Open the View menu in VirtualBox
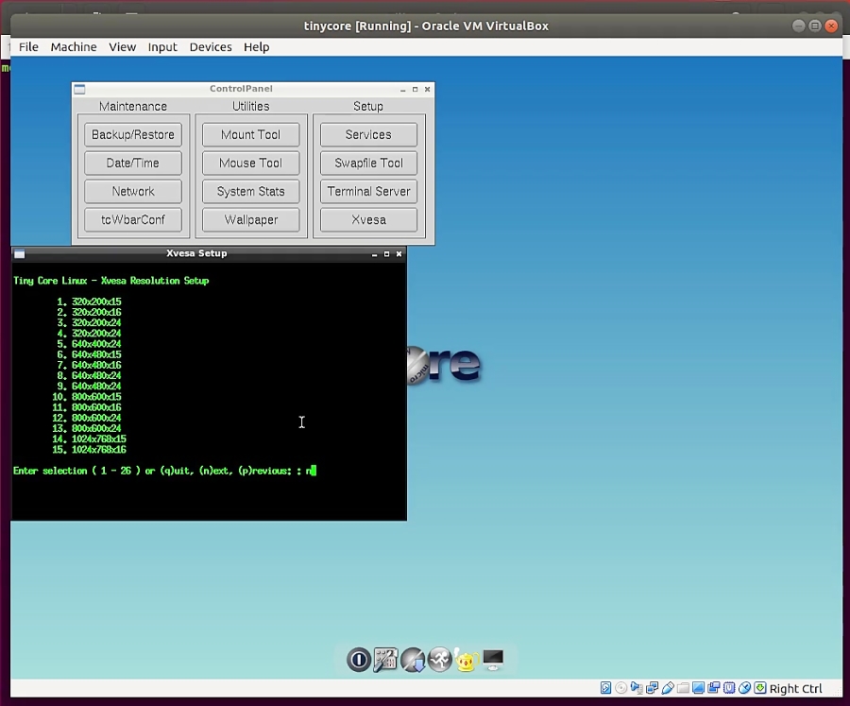This screenshot has width=850, height=706. click(x=122, y=46)
